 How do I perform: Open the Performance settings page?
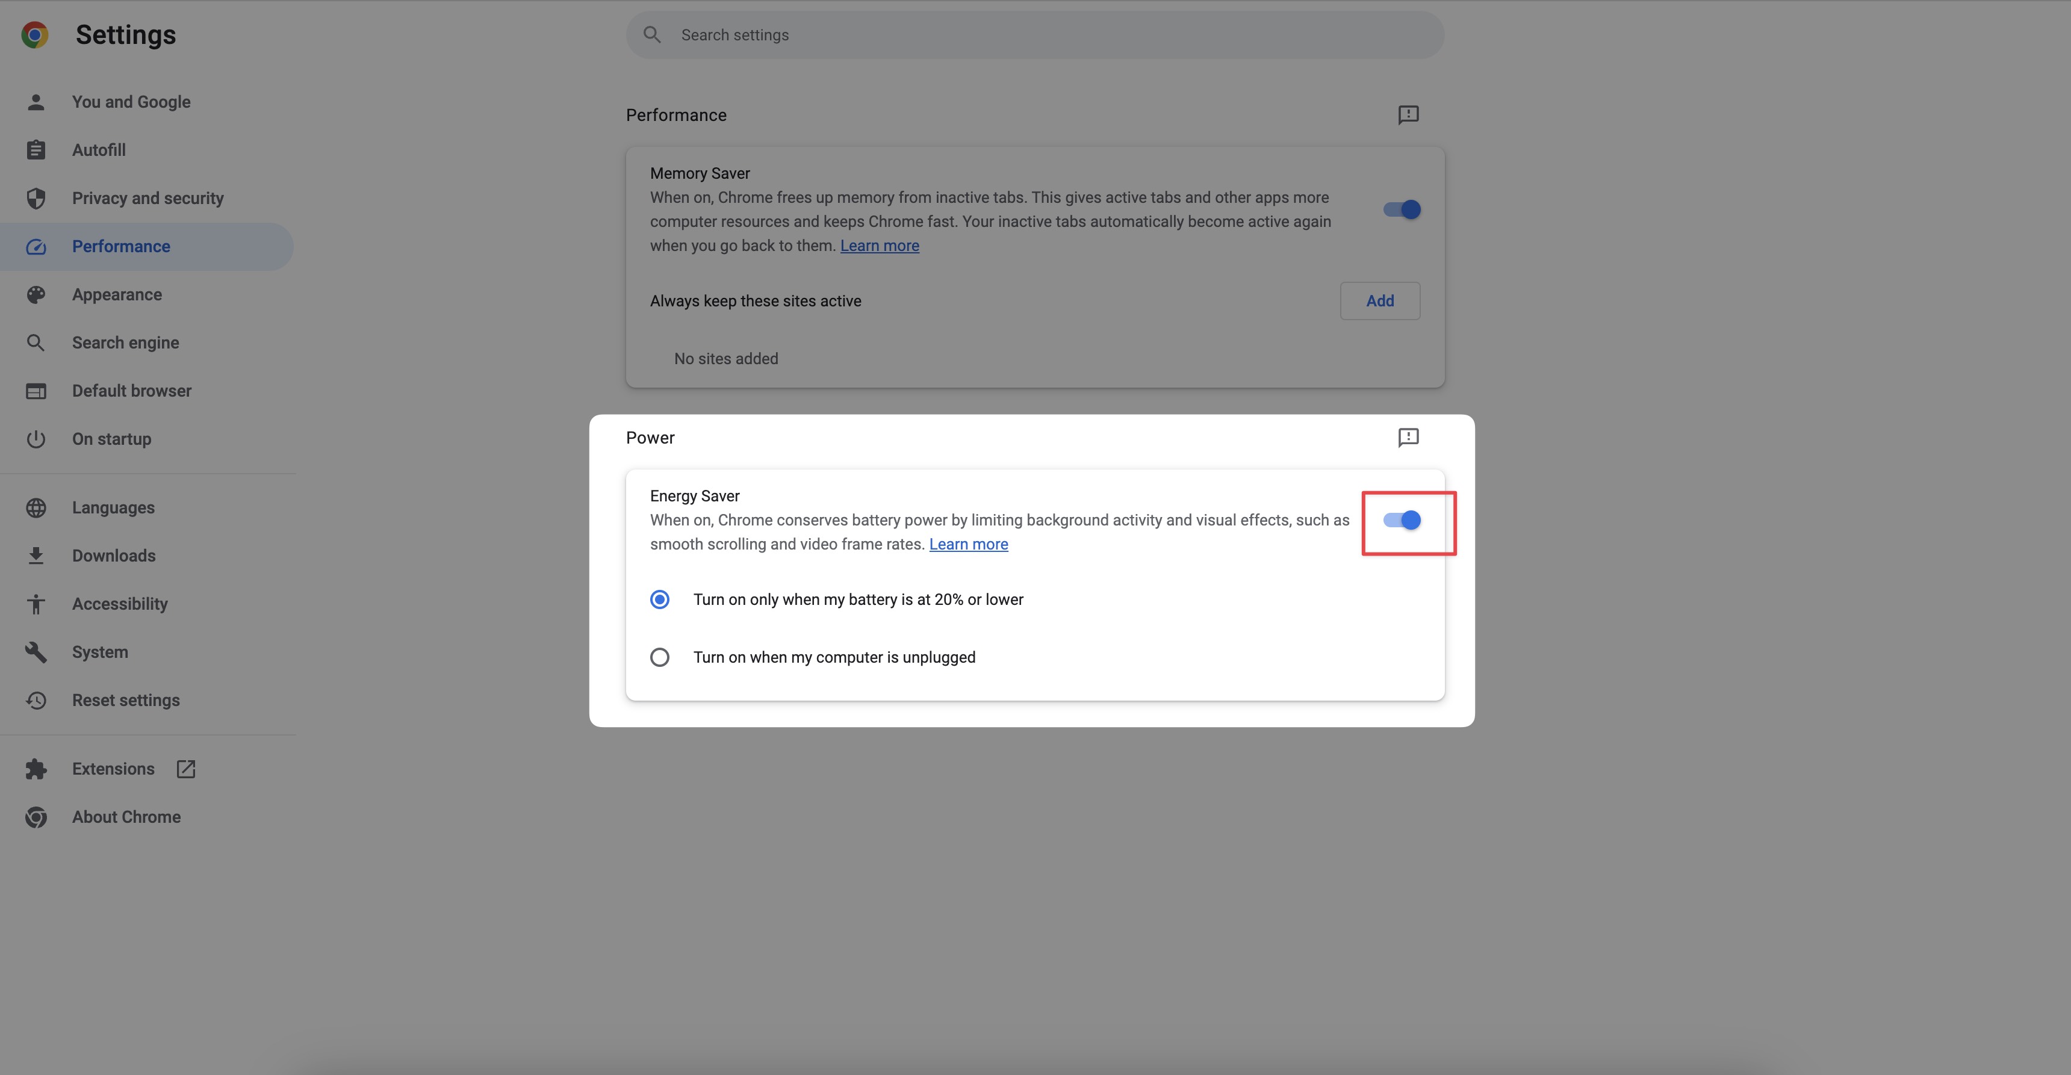(x=146, y=247)
